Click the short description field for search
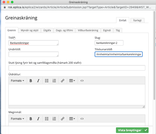This screenshot has width=156, height=134. (x=77, y=68)
